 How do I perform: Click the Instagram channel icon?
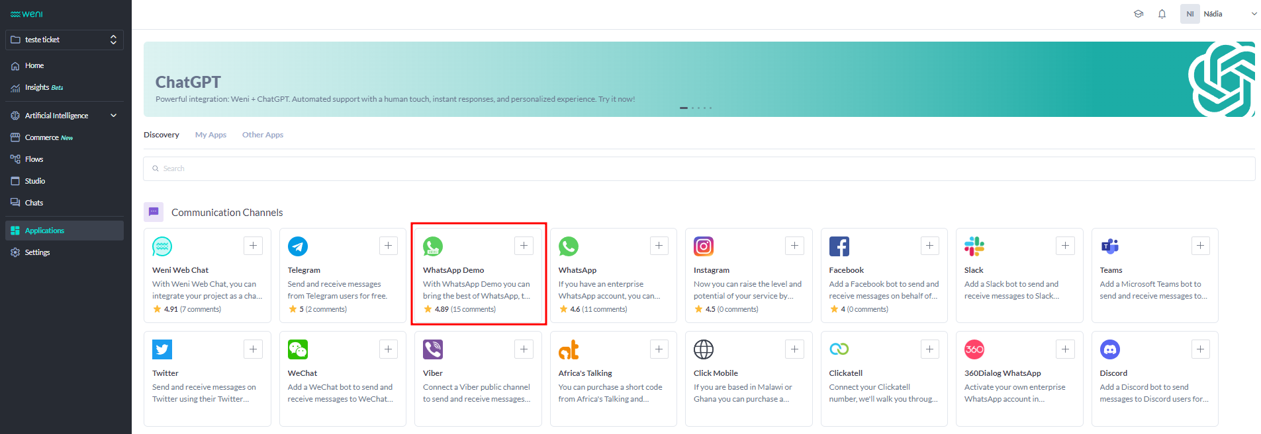click(703, 246)
